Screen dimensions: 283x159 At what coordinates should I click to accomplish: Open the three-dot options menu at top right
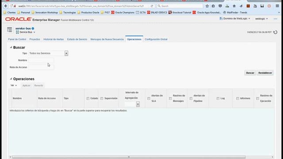275,19
